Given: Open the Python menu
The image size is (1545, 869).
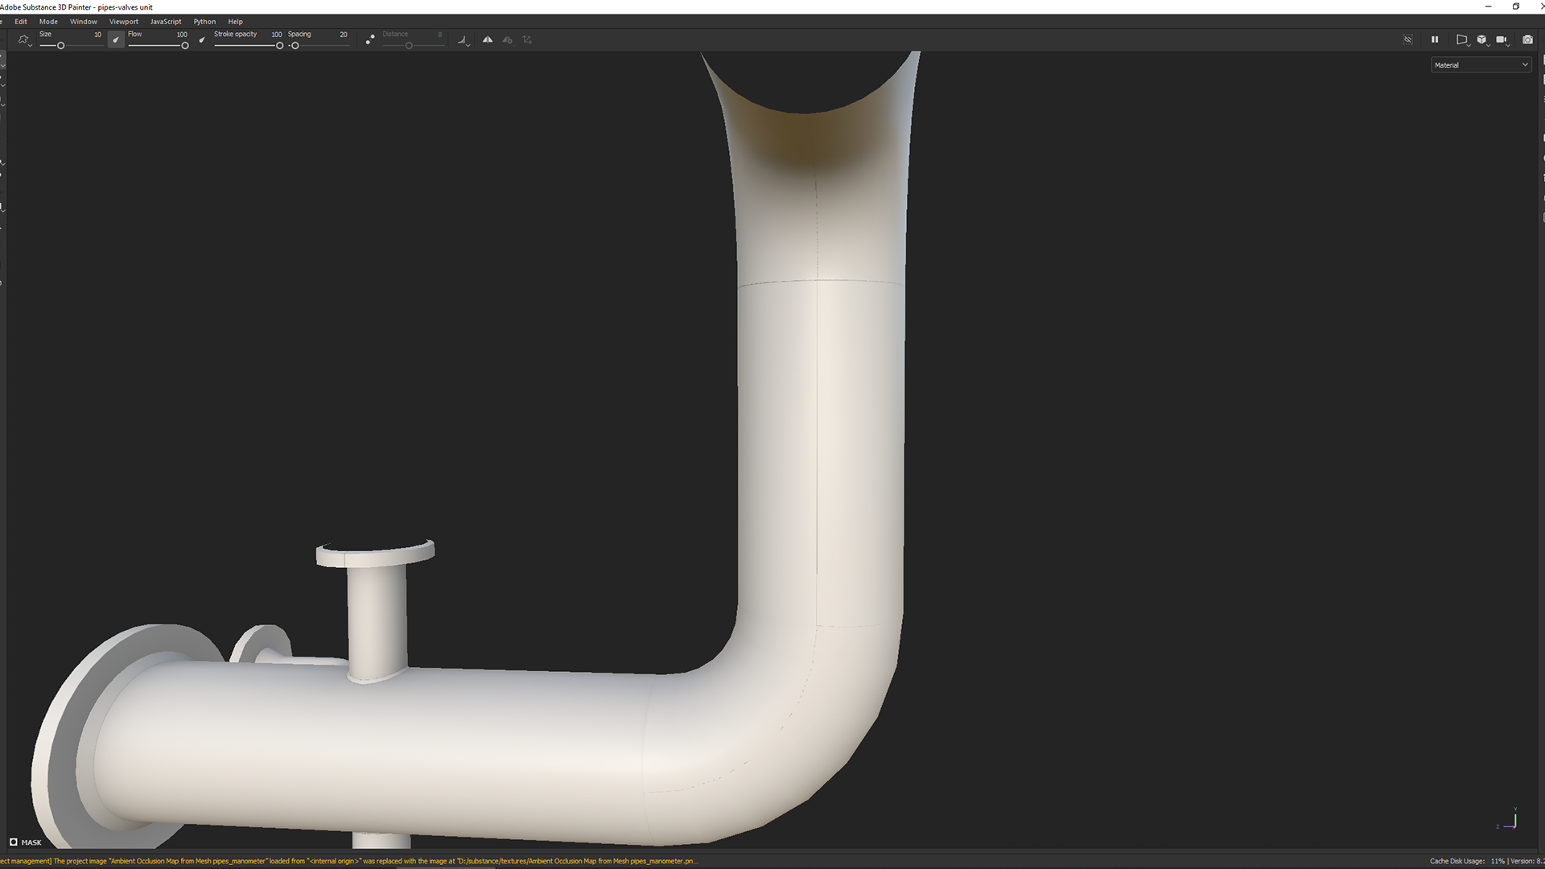Looking at the screenshot, I should (204, 22).
